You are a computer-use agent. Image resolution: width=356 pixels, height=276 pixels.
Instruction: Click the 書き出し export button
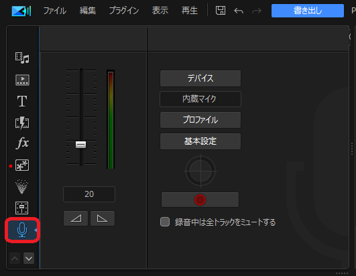308,11
